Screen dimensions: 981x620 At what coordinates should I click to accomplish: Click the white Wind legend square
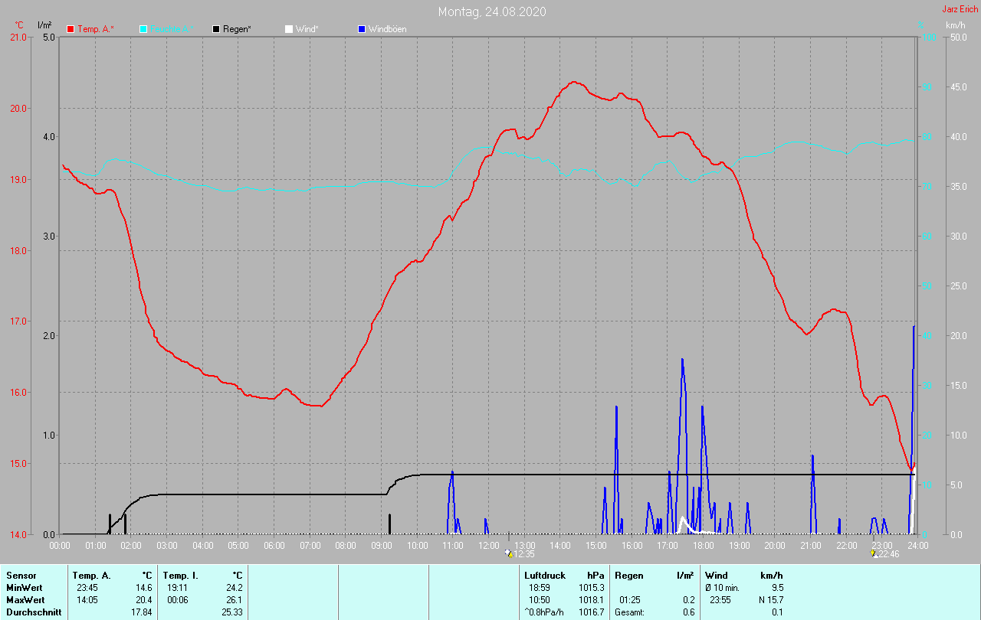[x=288, y=29]
